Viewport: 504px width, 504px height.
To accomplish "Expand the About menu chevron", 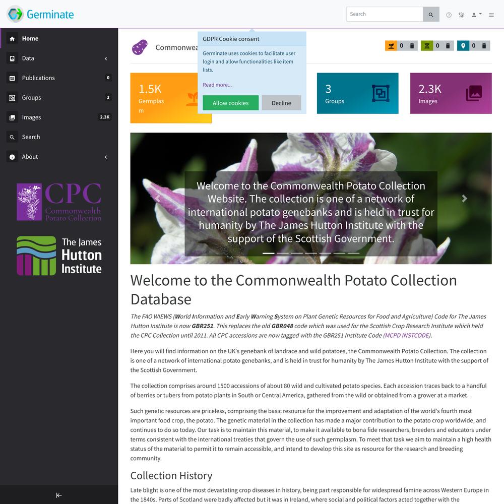I will [106, 157].
